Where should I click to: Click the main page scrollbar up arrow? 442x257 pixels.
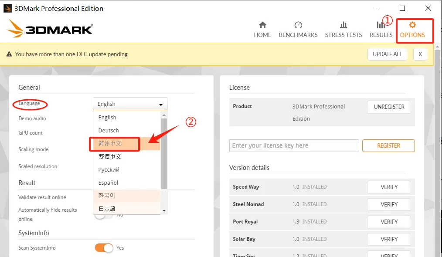point(438,47)
